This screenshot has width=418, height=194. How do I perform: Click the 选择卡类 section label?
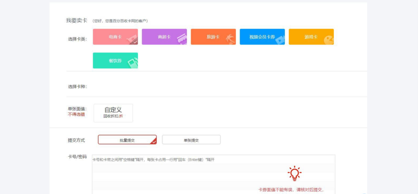point(77,39)
